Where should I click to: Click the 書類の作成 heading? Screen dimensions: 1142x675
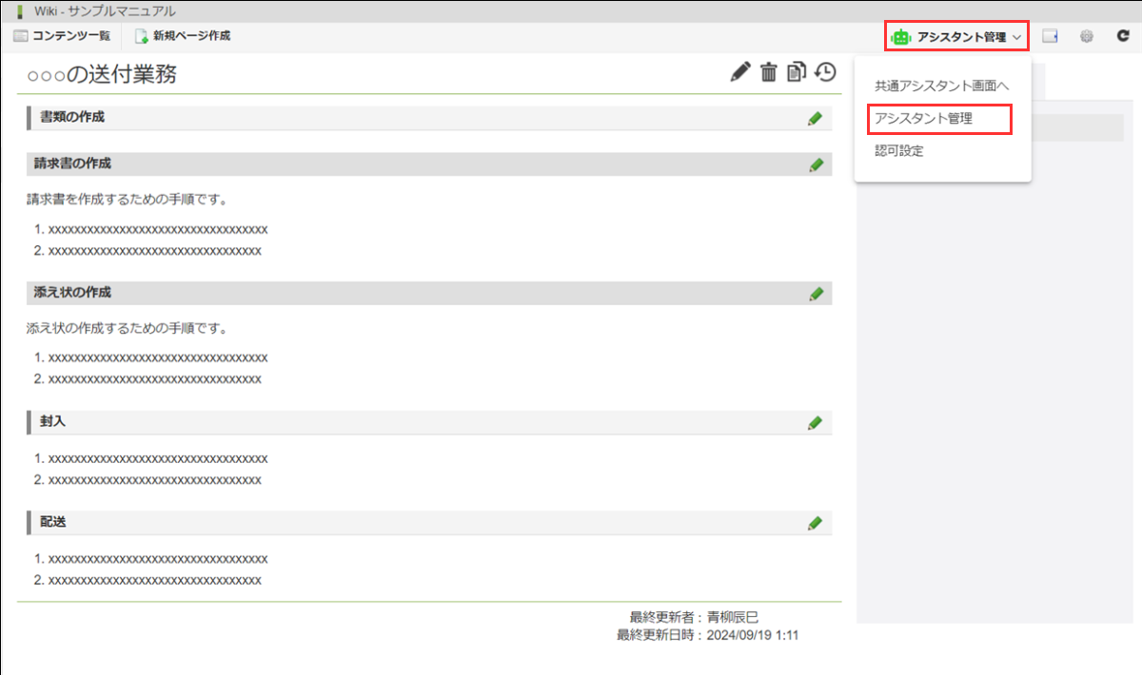[x=72, y=117]
